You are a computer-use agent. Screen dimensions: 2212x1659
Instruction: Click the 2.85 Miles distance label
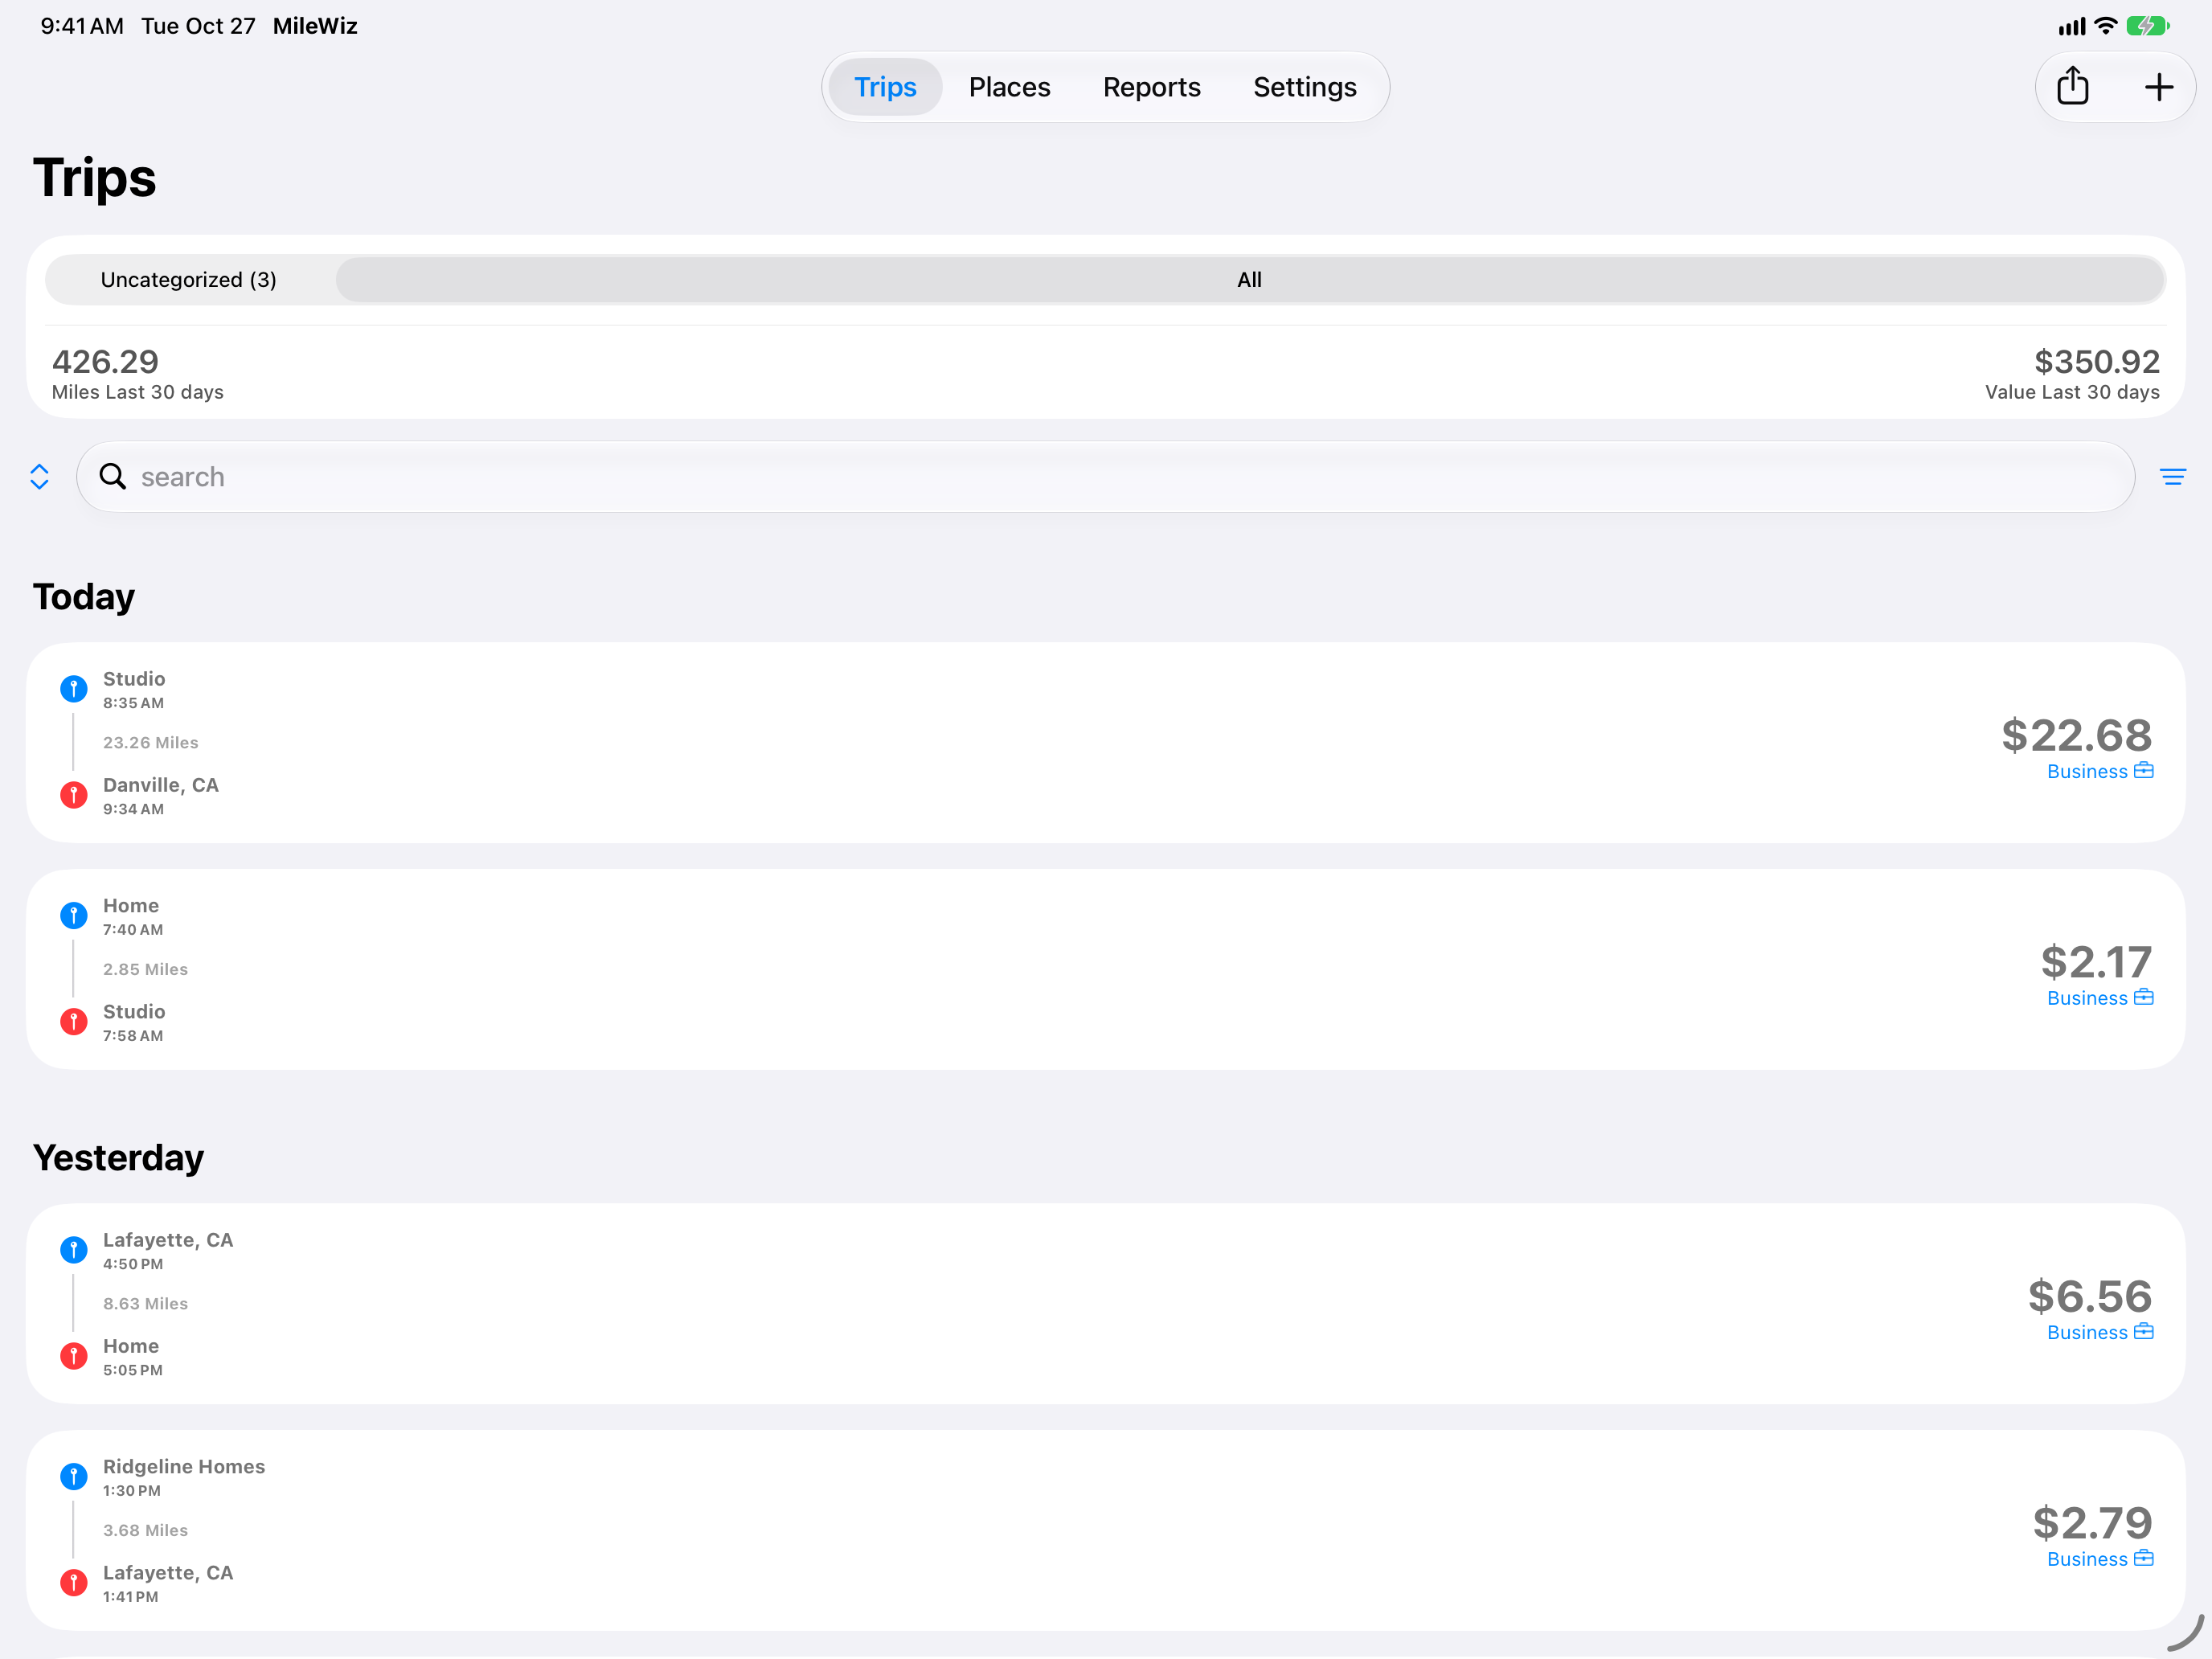point(146,969)
